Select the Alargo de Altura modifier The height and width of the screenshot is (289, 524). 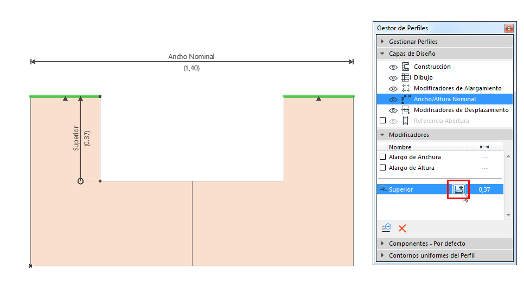click(411, 168)
